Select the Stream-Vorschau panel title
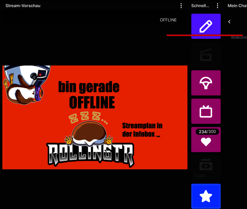247x209 pixels. (x=23, y=6)
